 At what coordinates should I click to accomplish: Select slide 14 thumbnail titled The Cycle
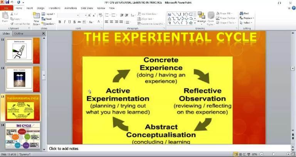point(22,137)
